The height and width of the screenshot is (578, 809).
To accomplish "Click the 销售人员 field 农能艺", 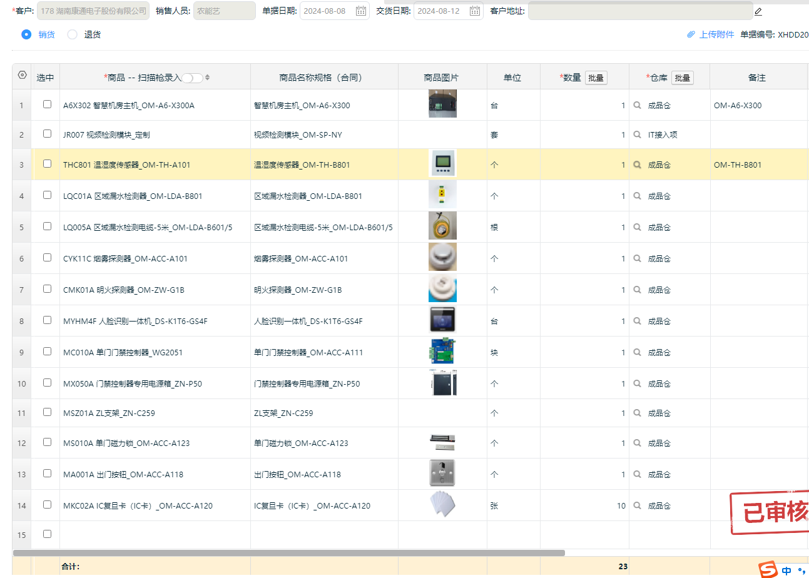I will coord(225,11).
